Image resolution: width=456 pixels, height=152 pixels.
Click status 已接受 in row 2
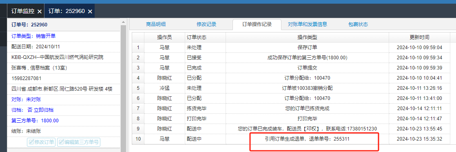tap(194, 58)
